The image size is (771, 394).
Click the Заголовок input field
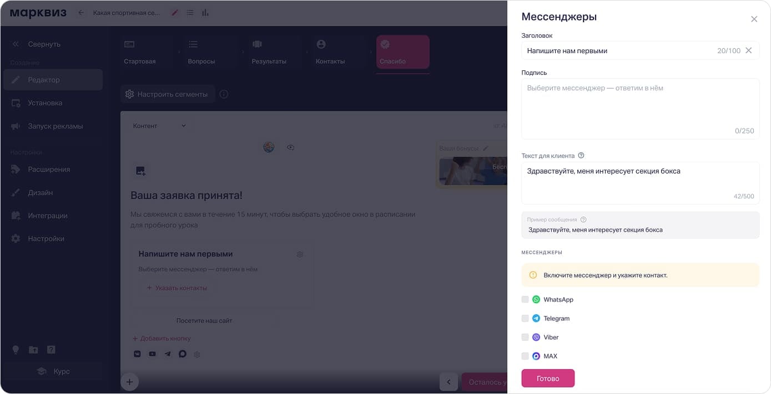tap(640, 50)
